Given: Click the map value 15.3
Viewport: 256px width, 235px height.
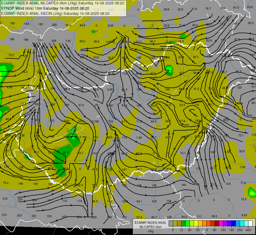Looking at the screenshot, I should tap(244, 199).
